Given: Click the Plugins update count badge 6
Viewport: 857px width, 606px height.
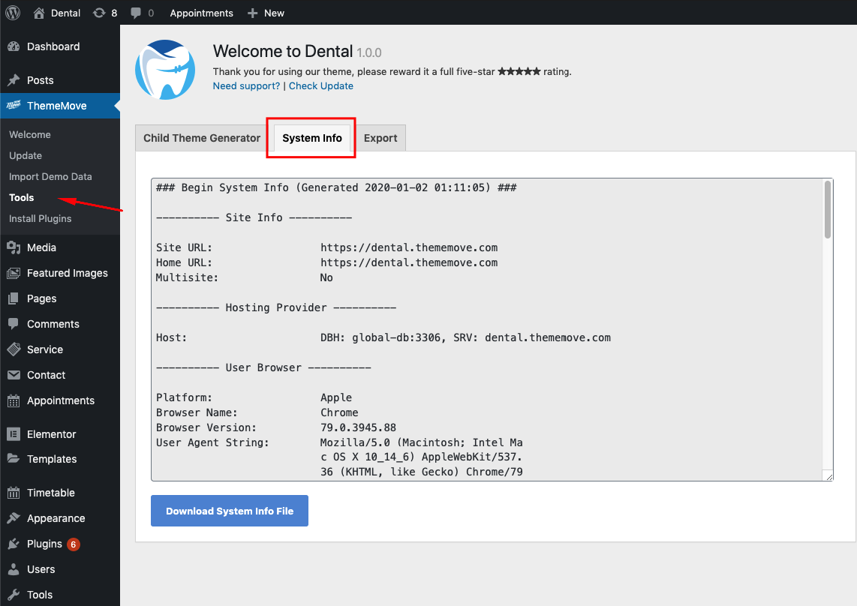Looking at the screenshot, I should click(x=74, y=544).
